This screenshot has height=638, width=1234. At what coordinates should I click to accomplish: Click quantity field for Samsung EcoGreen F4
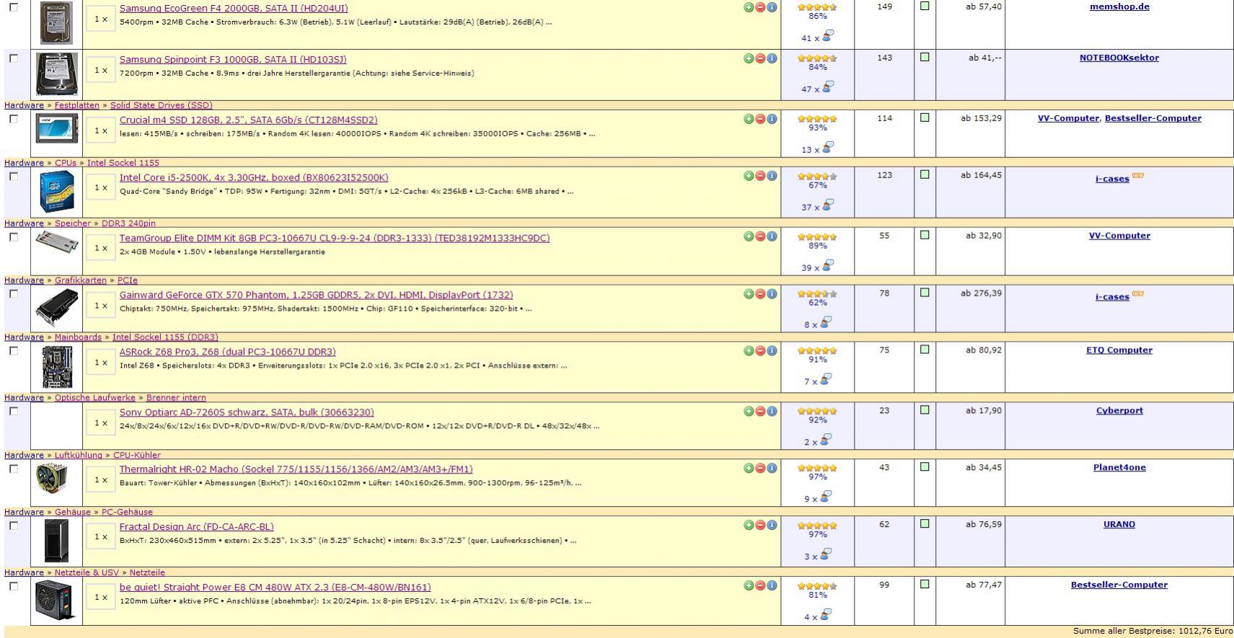pyautogui.click(x=101, y=19)
